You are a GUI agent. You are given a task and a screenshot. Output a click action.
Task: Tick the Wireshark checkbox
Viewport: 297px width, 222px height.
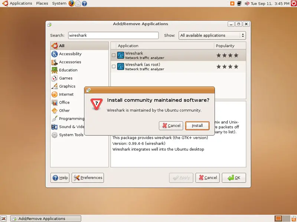point(114,55)
